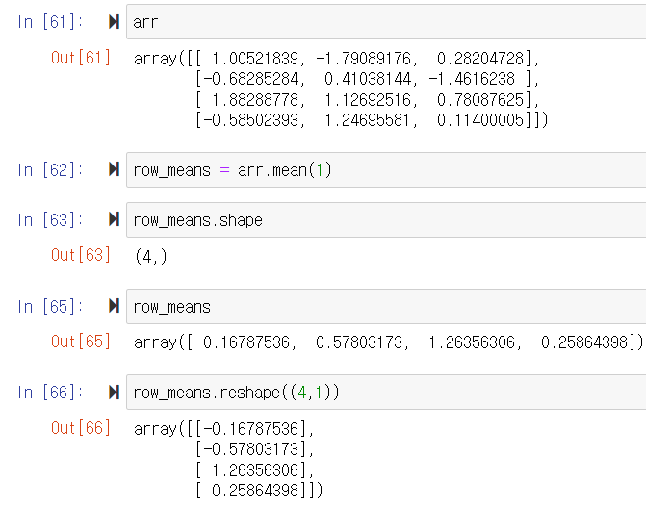This screenshot has height=507, width=646.
Task: Click -0.57803173 in the Out[65] array
Action: (x=354, y=342)
